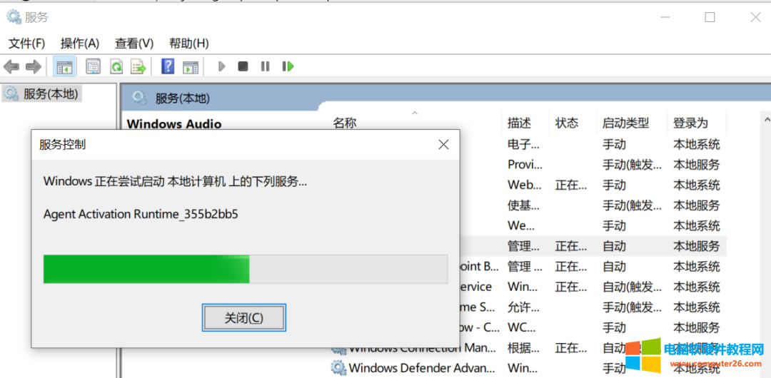
Task: Open the blue Help question-mark icon
Action: tap(168, 66)
